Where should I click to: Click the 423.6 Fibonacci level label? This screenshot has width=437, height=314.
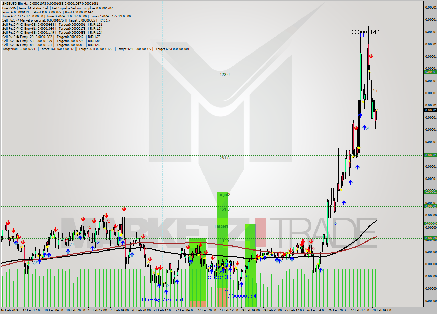pyautogui.click(x=224, y=74)
